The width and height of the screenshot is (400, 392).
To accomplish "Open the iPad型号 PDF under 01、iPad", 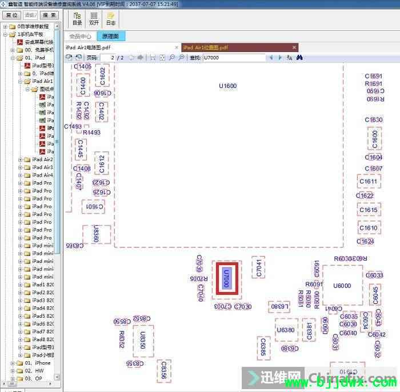I will pos(27,66).
